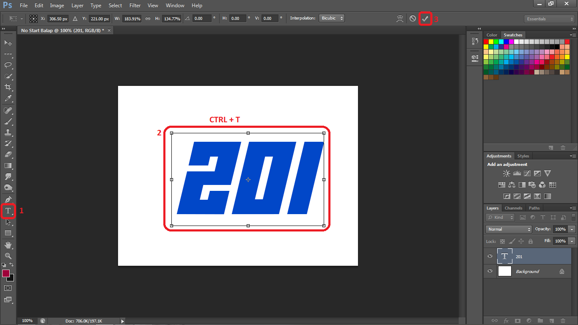Screen dimensions: 578x325
Task: Select the Hand tool
Action: [8, 245]
